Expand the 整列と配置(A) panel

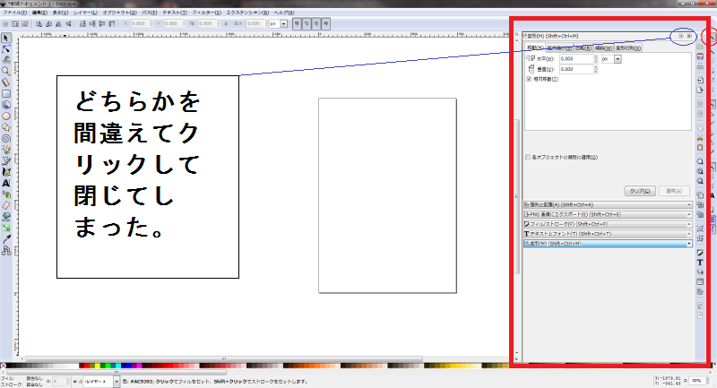[x=608, y=204]
